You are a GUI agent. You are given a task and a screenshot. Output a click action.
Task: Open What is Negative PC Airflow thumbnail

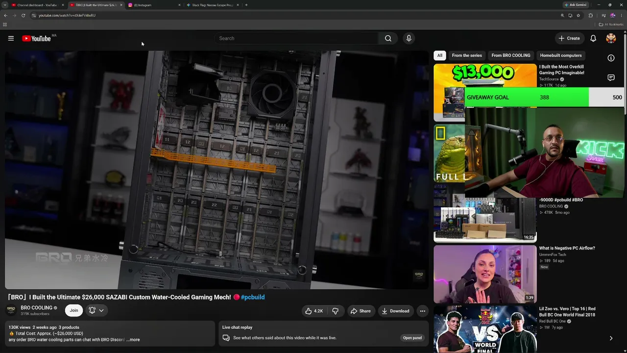click(485, 274)
